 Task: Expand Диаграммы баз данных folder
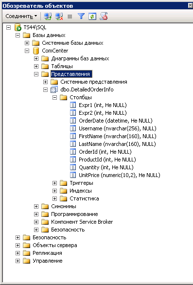point(36,59)
